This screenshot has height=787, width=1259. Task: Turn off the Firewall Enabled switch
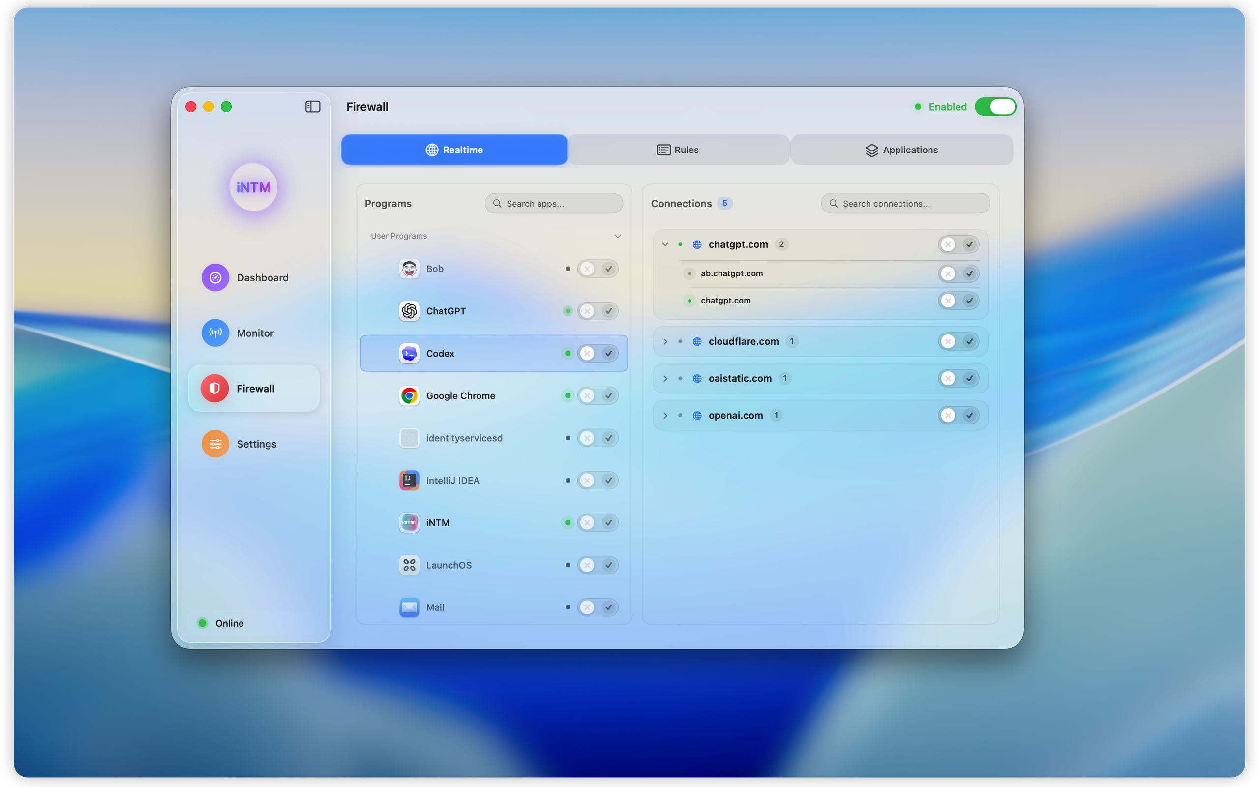(x=995, y=107)
